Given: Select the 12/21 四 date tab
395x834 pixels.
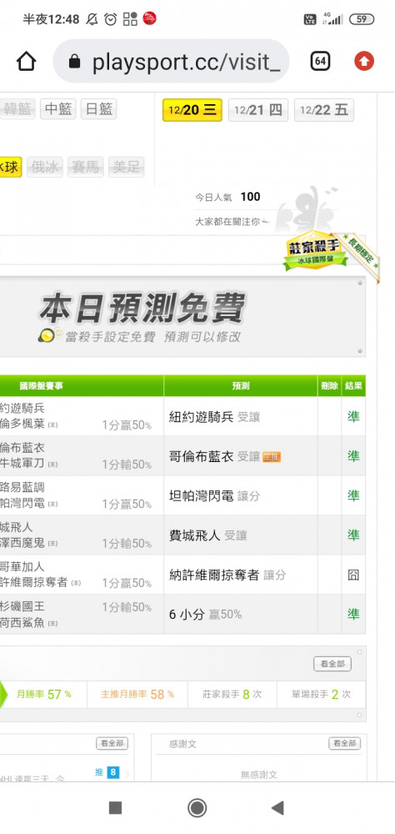Looking at the screenshot, I should (257, 110).
